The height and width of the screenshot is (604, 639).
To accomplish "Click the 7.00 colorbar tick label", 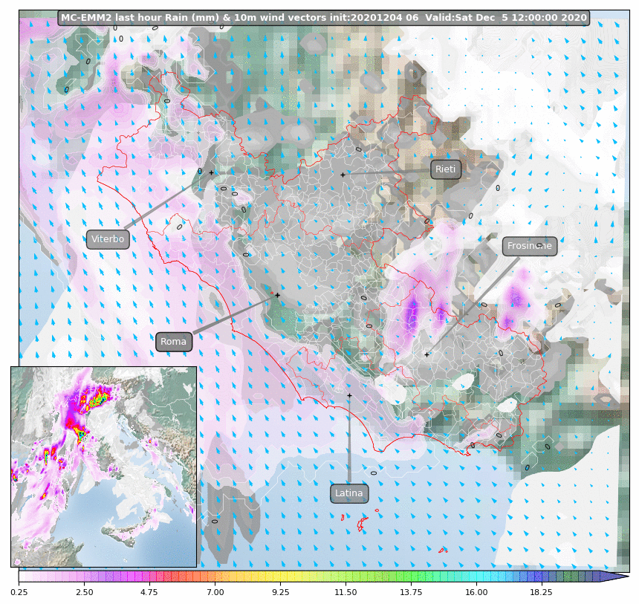I will [x=215, y=592].
